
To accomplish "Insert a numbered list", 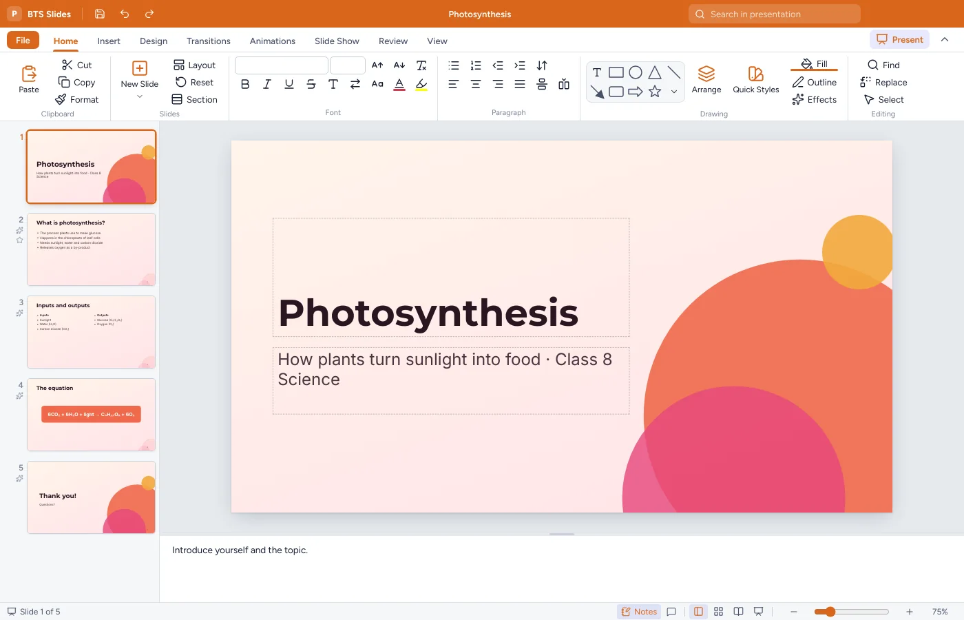I will pyautogui.click(x=476, y=65).
